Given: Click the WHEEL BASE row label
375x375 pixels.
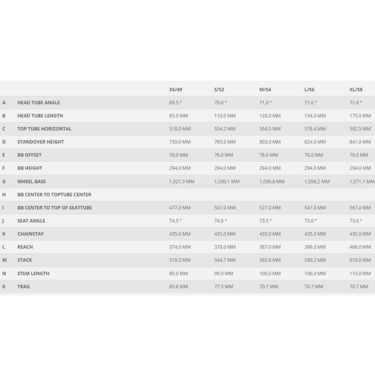Looking at the screenshot, I should point(31,181).
